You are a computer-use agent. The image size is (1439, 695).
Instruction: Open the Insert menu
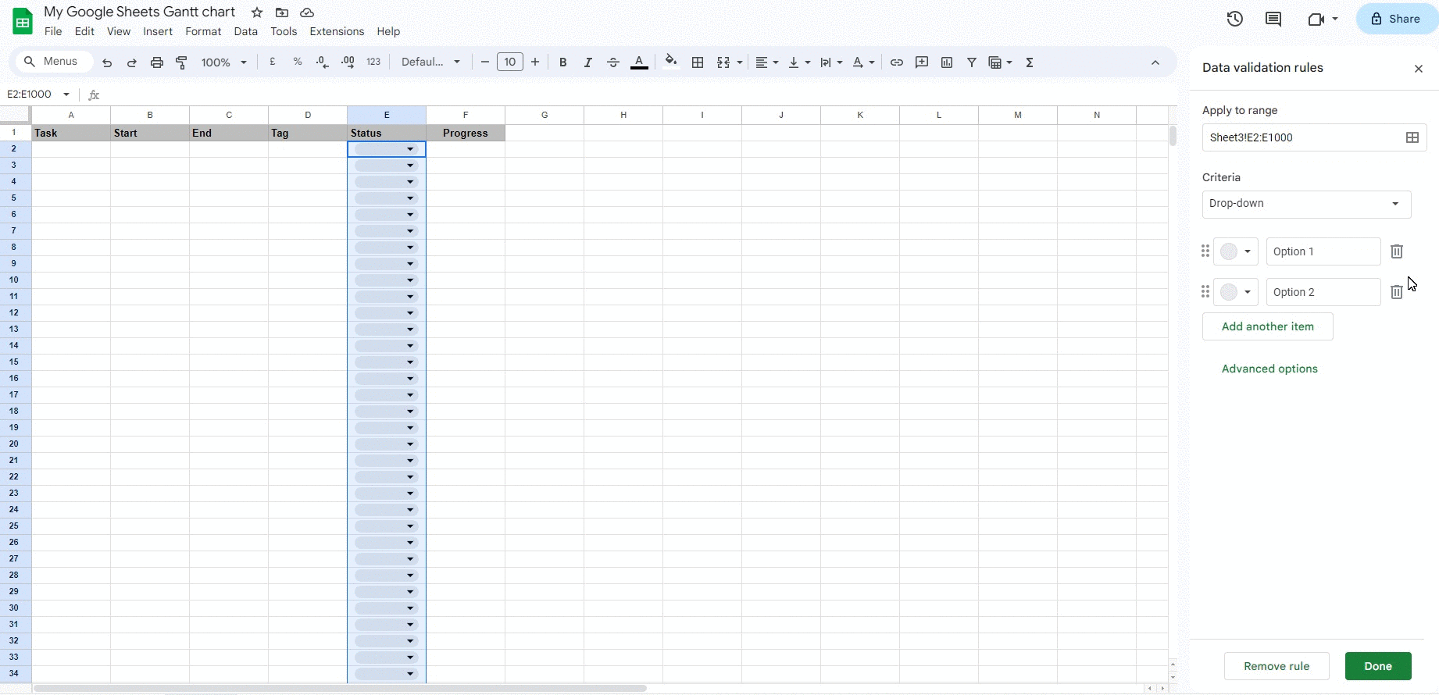(158, 32)
